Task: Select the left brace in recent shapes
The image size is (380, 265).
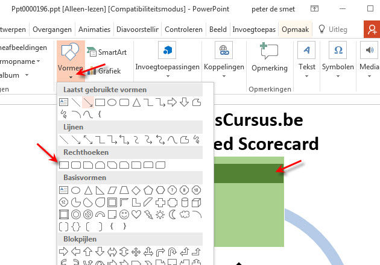Action: point(100,114)
